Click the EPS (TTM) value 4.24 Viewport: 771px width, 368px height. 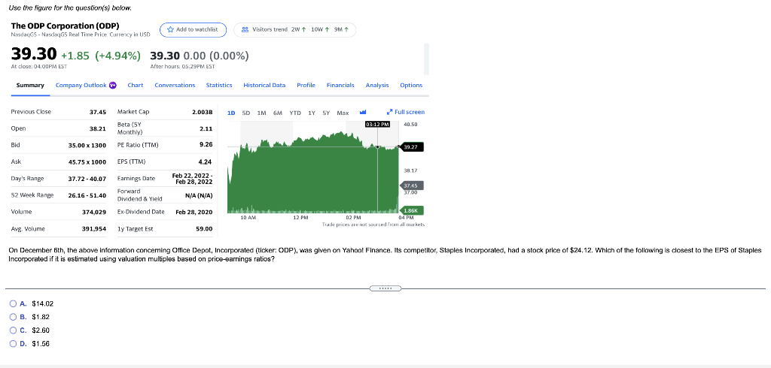(206, 162)
